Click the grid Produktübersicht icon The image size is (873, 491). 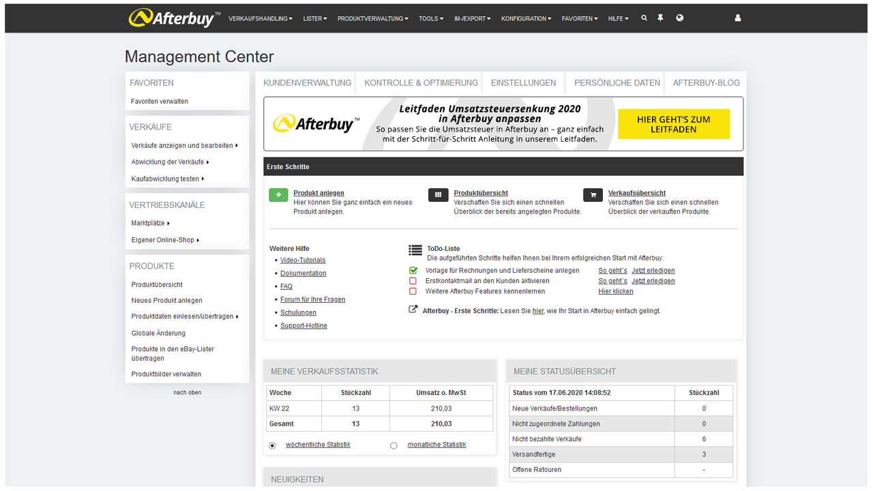point(439,195)
